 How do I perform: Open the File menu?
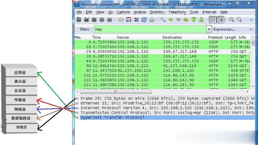(79, 12)
